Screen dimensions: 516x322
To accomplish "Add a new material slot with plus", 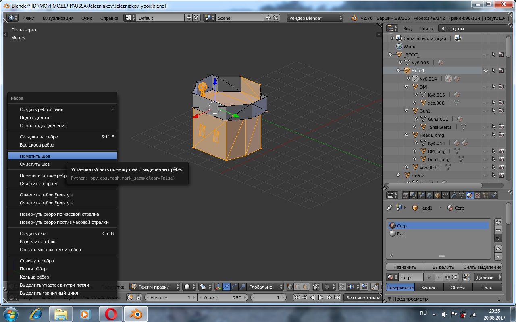I will click(498, 222).
